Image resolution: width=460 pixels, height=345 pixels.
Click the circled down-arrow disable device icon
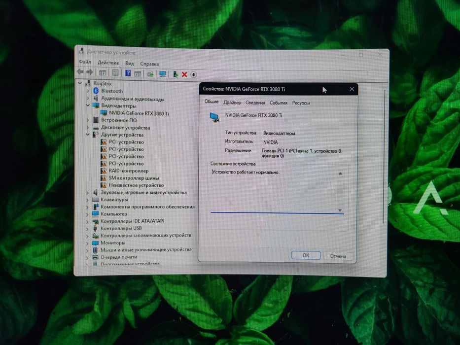pos(193,74)
